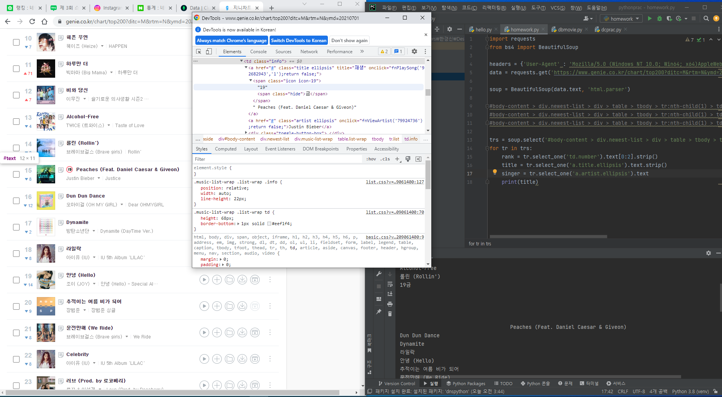
Task: Select div#body-content in DevTools breadcrumb
Action: [x=237, y=139]
